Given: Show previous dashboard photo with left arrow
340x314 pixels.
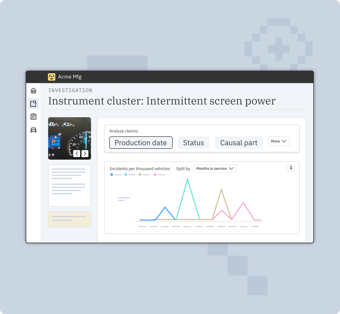Looking at the screenshot, I should point(77,154).
